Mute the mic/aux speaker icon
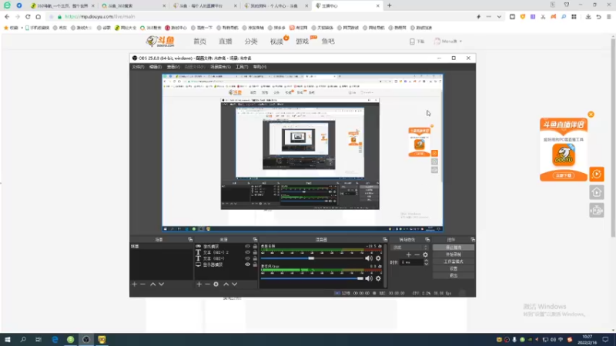 click(x=369, y=278)
